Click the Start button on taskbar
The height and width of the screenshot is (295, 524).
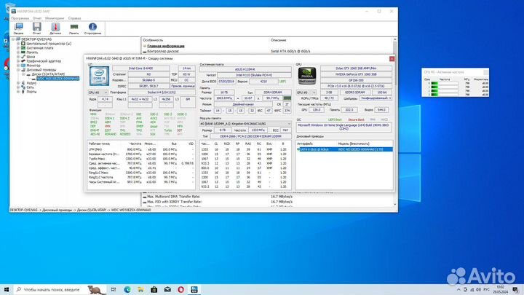[x=7, y=289]
